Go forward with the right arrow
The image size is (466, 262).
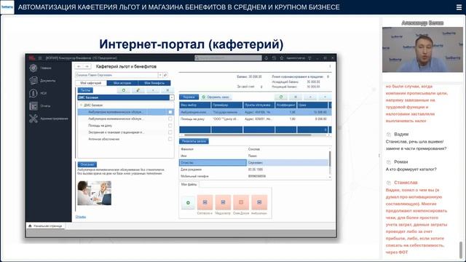coord(87,66)
